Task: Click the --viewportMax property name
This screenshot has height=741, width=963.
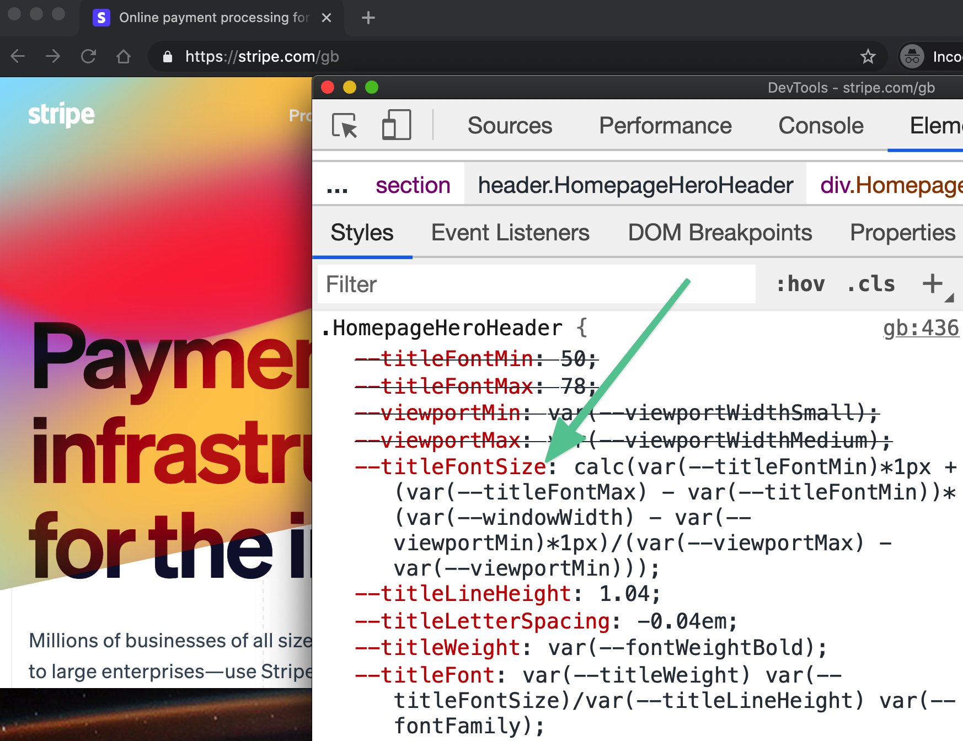Action: click(438, 440)
